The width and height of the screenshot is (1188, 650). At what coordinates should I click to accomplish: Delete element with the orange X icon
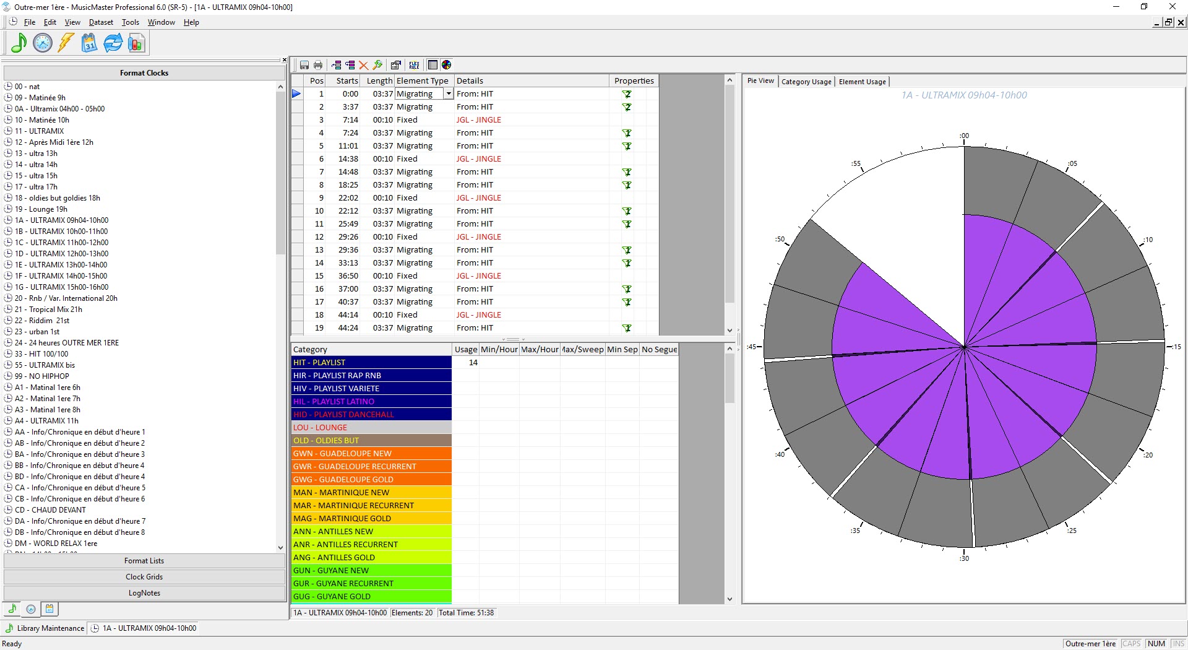364,65
